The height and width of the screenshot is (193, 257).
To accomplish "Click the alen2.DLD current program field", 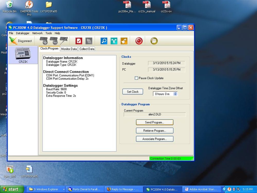I will (x=155, y=114).
